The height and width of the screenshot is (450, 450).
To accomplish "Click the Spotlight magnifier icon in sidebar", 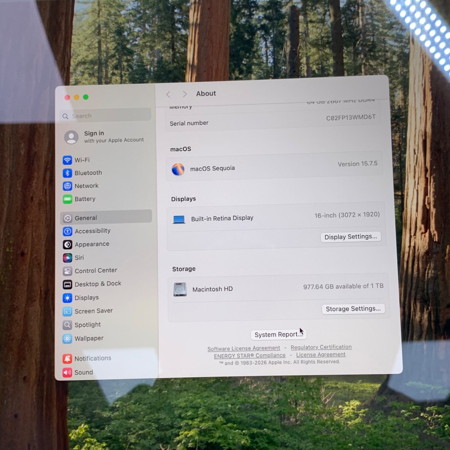I will coord(67,325).
